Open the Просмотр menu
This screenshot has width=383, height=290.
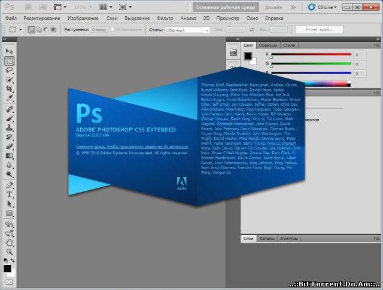tap(227, 18)
